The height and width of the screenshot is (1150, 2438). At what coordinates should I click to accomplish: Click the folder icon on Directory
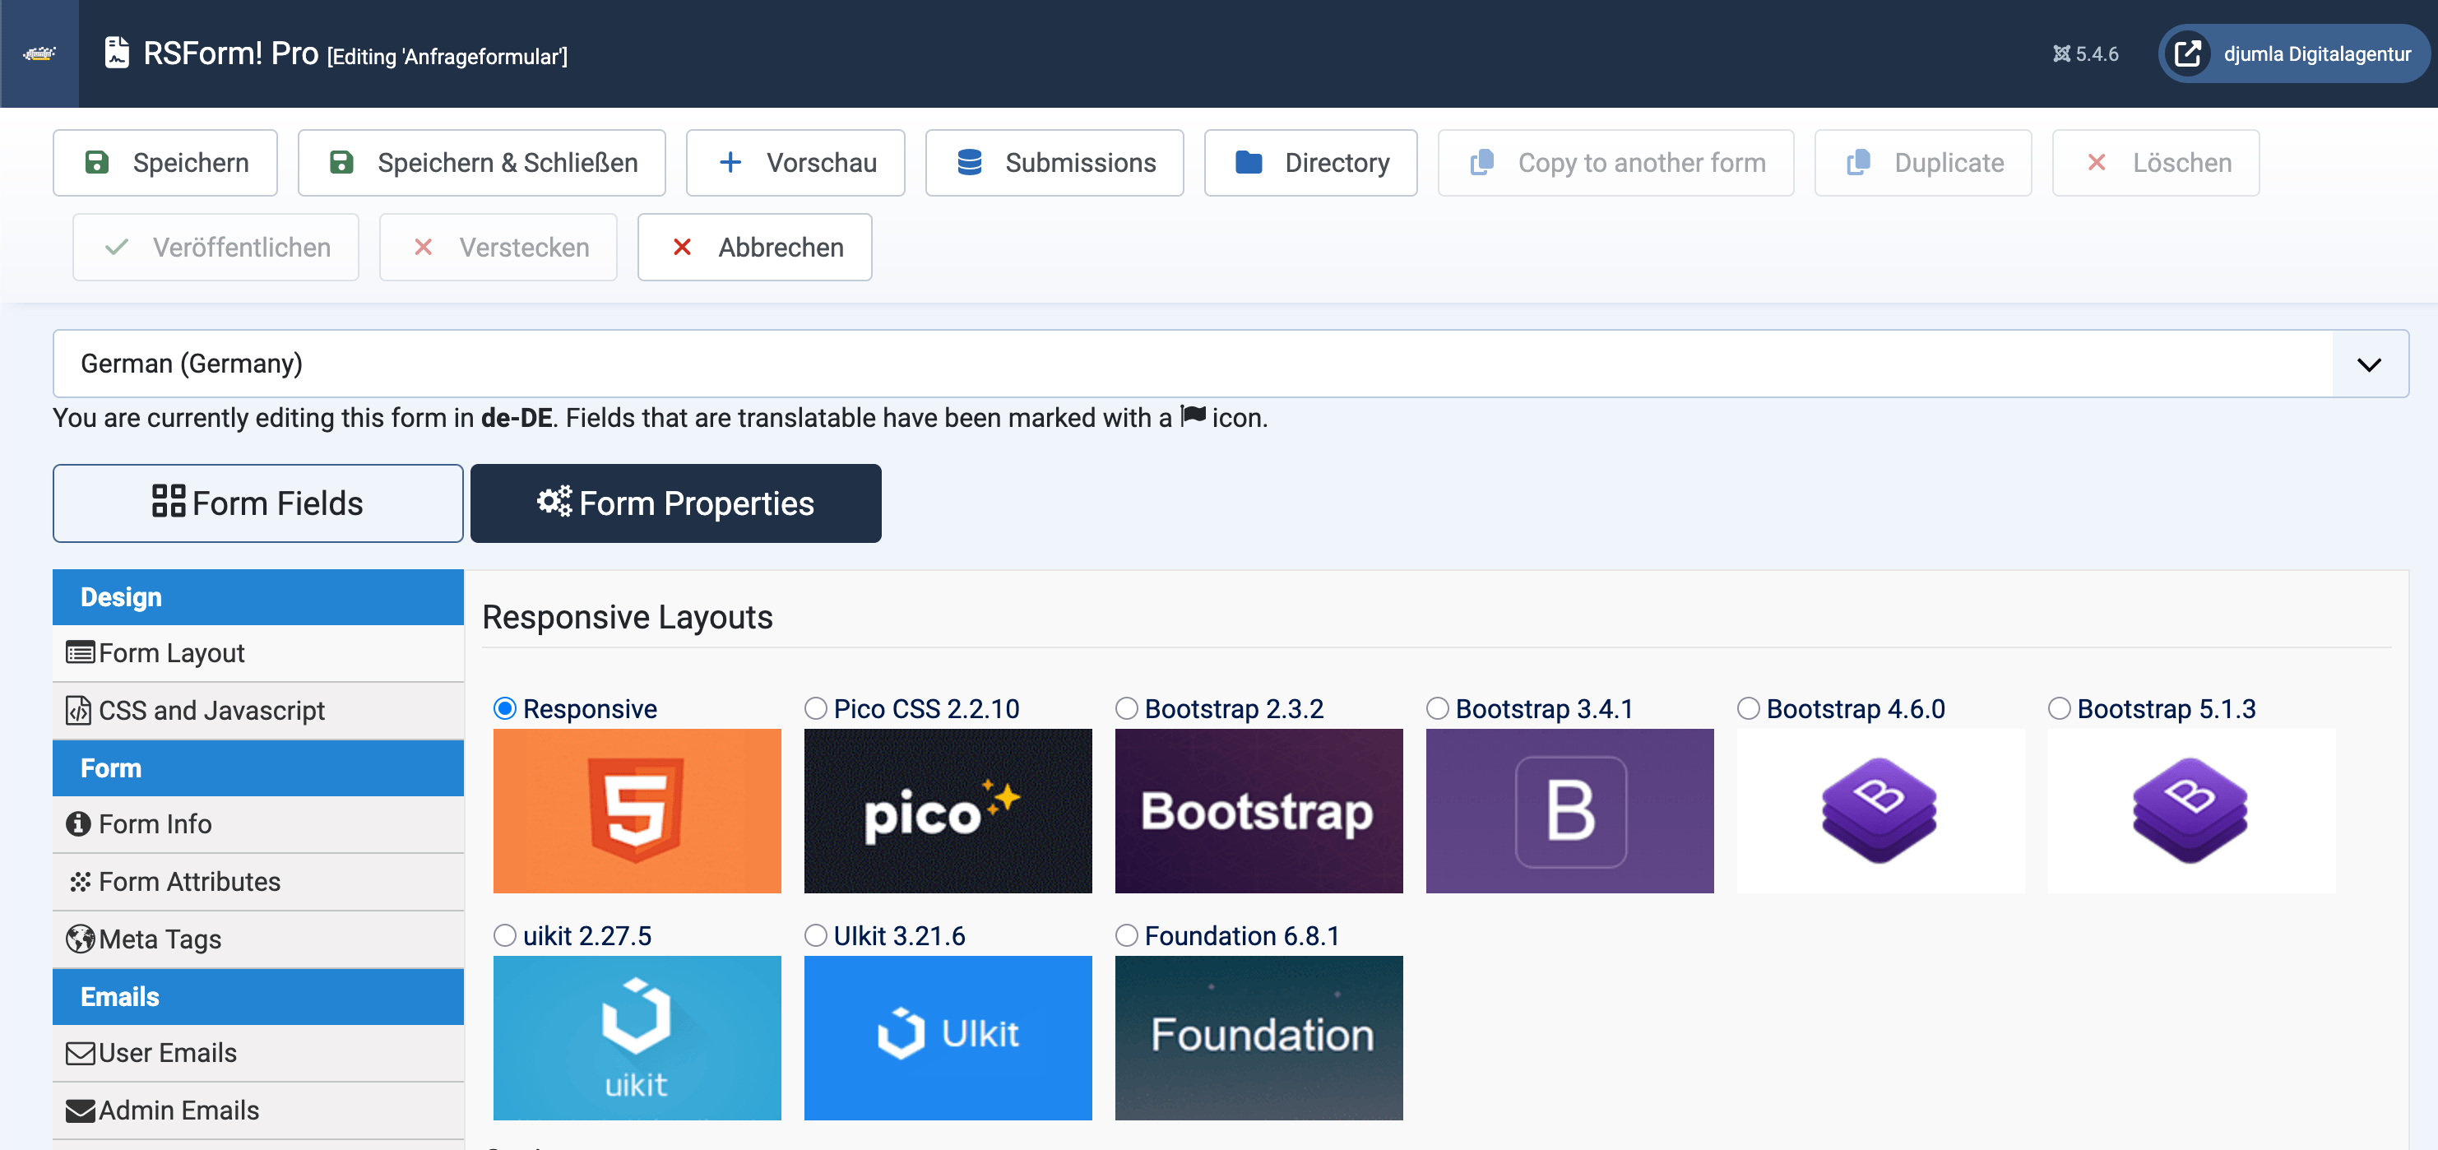[x=1249, y=163]
